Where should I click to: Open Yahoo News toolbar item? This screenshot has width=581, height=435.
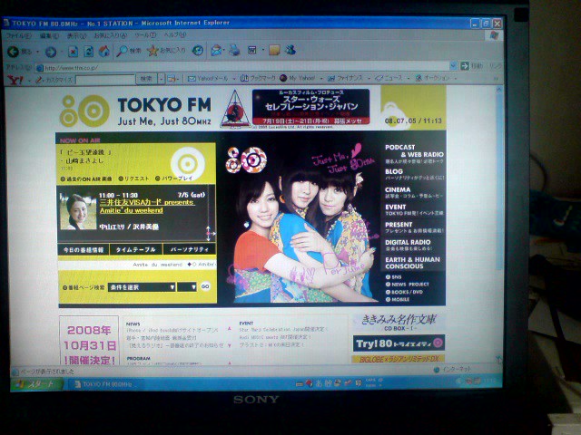[x=389, y=78]
